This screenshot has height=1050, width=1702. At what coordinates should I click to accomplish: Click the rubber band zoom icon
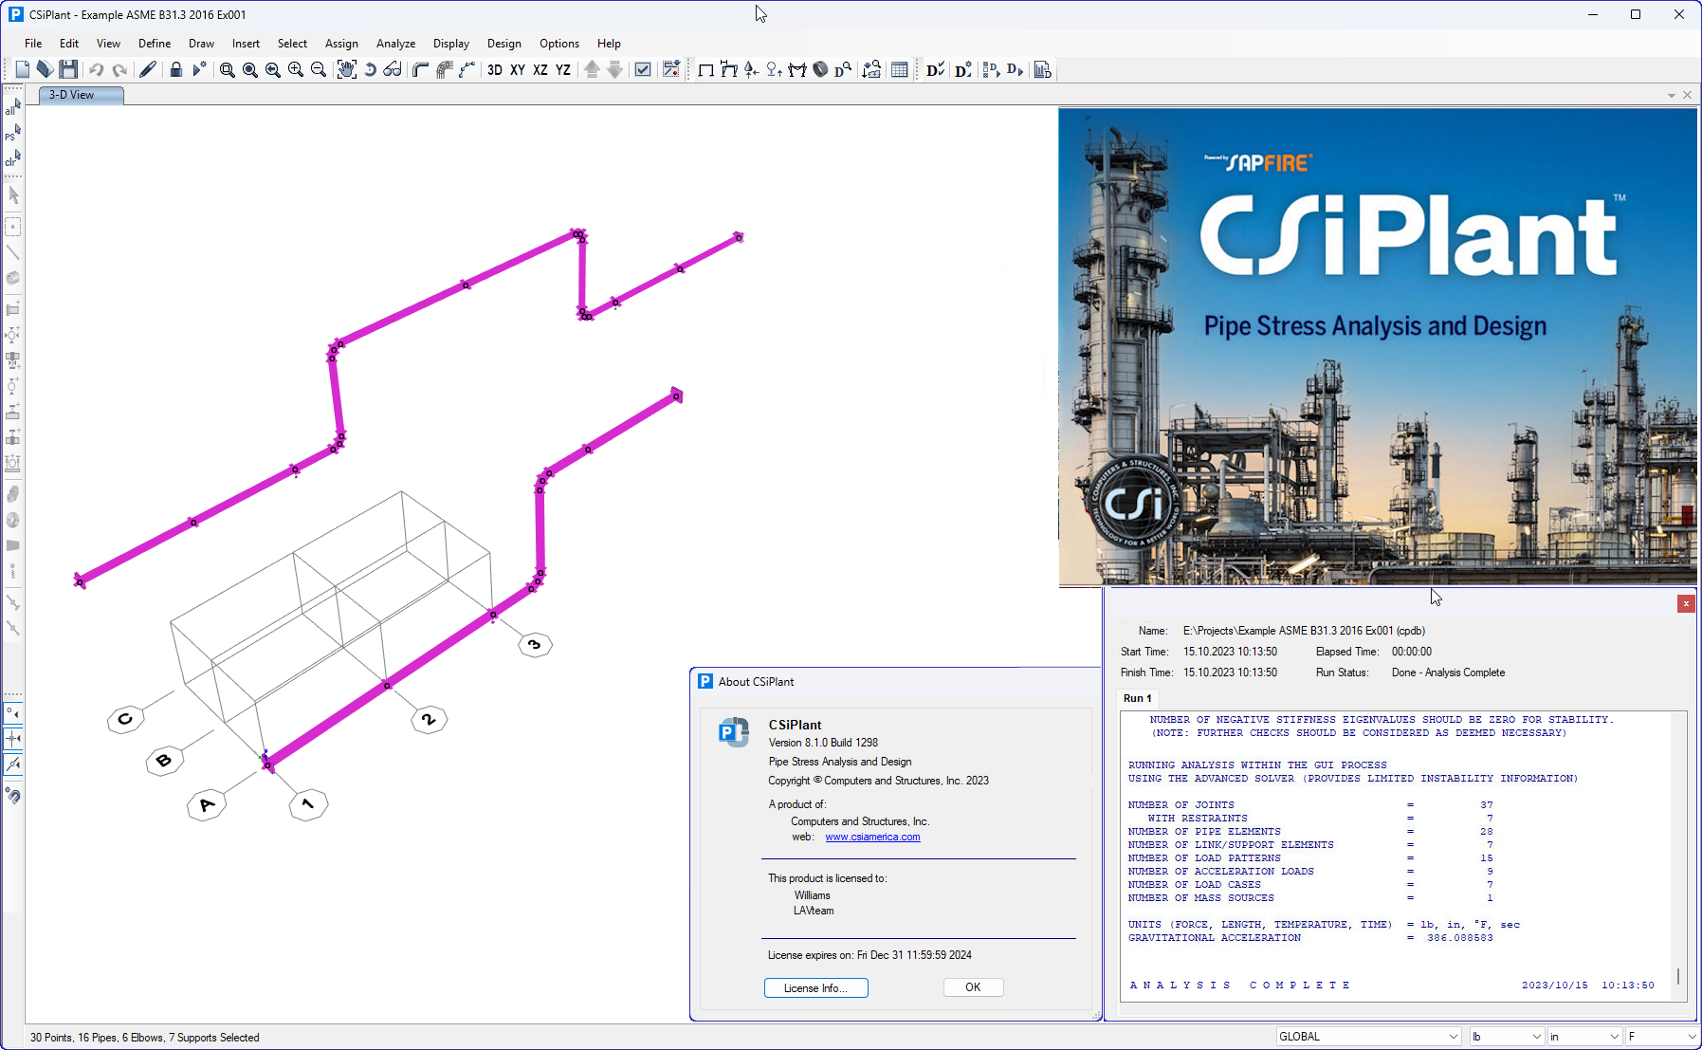pos(228,69)
